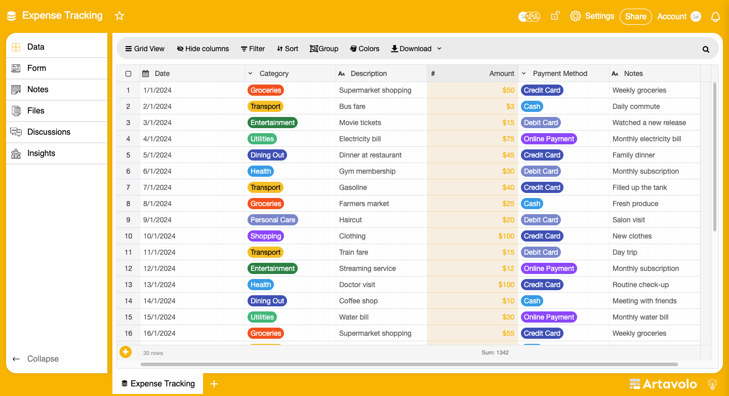Image resolution: width=729 pixels, height=396 pixels.
Task: Click the Cash tag in row 14
Action: tap(532, 301)
